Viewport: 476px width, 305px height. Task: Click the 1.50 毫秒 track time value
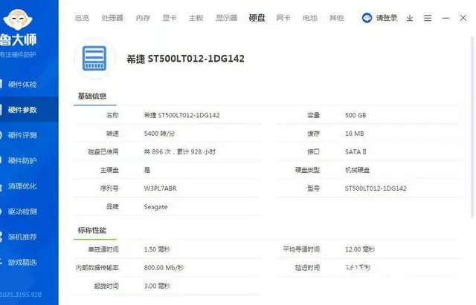tap(157, 249)
